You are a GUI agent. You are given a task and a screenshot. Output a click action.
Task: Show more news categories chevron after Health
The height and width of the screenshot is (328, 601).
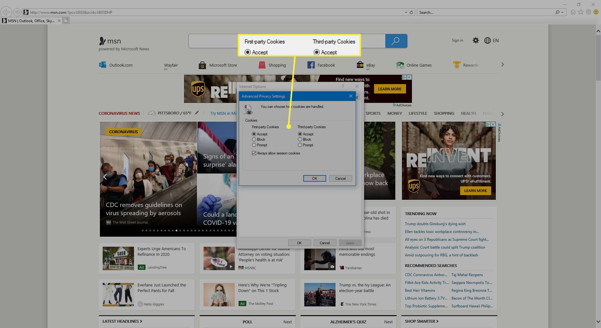click(502, 114)
